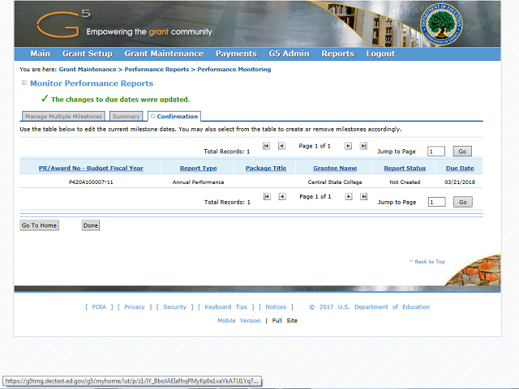Viewport: 519px width, 389px height.
Task: Click the bottom Jump to Page field
Action: (436, 202)
